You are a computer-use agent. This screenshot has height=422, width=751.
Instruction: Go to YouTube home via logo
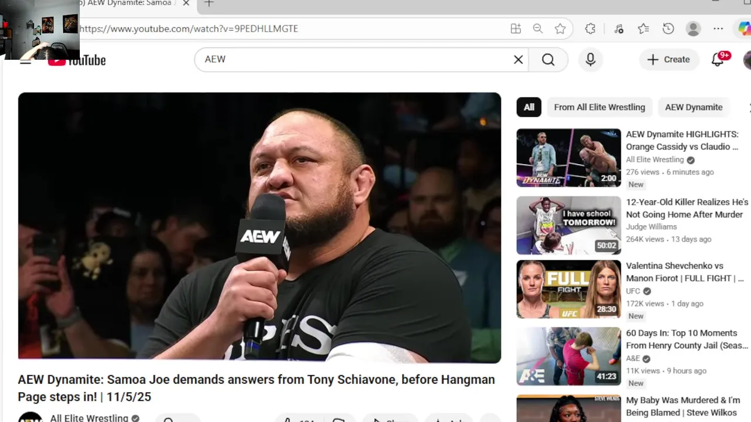coord(77,60)
